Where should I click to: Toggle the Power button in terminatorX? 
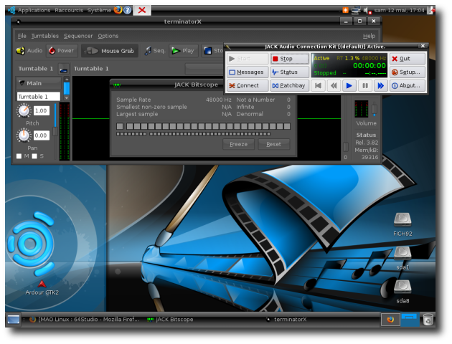coord(62,51)
